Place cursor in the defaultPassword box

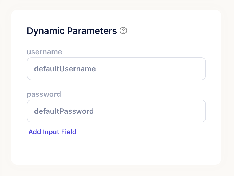[116, 111]
